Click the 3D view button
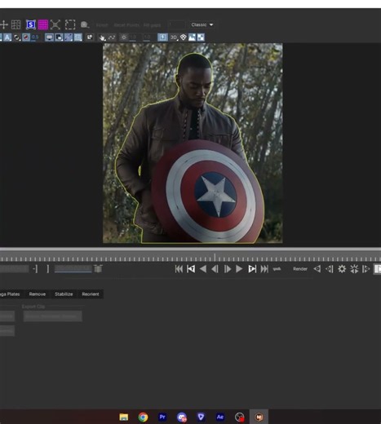This screenshot has width=381, height=424. 174,38
